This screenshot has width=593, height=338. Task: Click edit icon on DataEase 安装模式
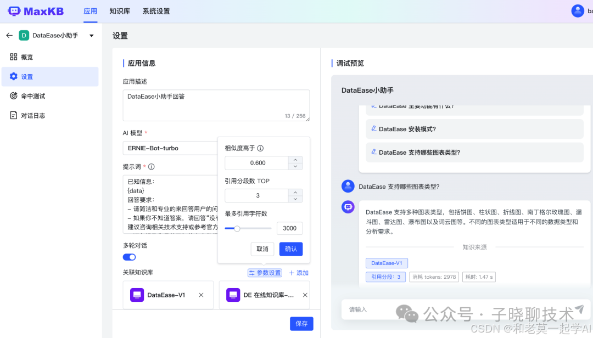click(374, 128)
